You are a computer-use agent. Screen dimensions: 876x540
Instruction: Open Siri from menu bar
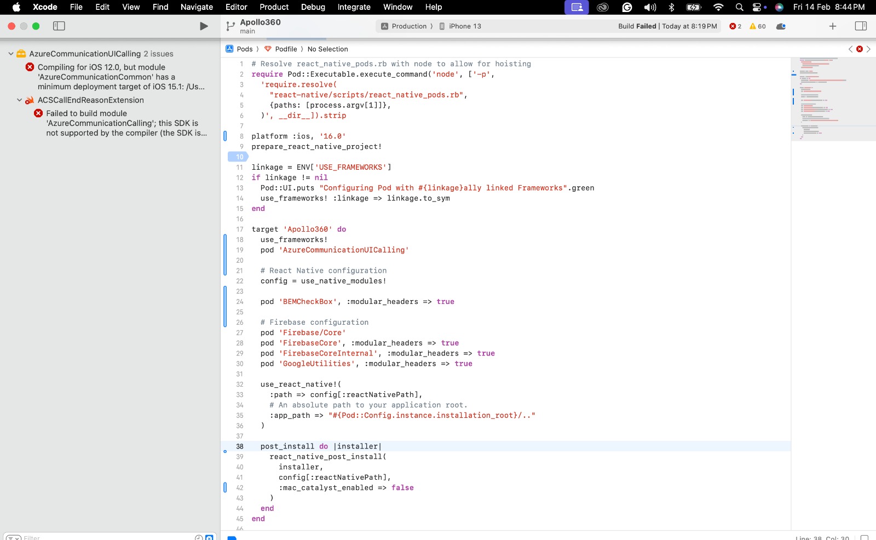tap(779, 7)
